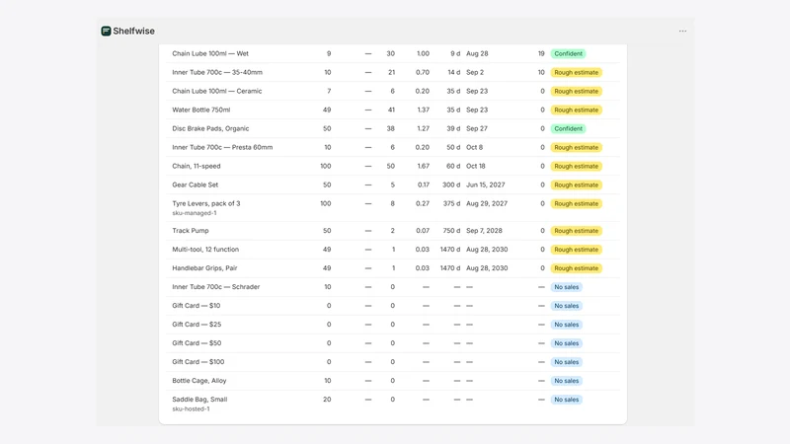The width and height of the screenshot is (790, 444).
Task: Click No sales badge for Bottle Cage, Alloy
Action: point(566,381)
